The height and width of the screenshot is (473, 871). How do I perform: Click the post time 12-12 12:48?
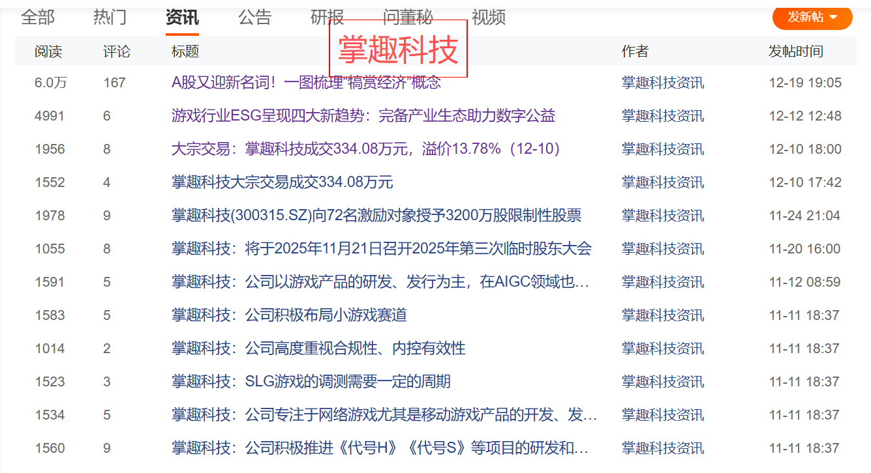point(805,116)
